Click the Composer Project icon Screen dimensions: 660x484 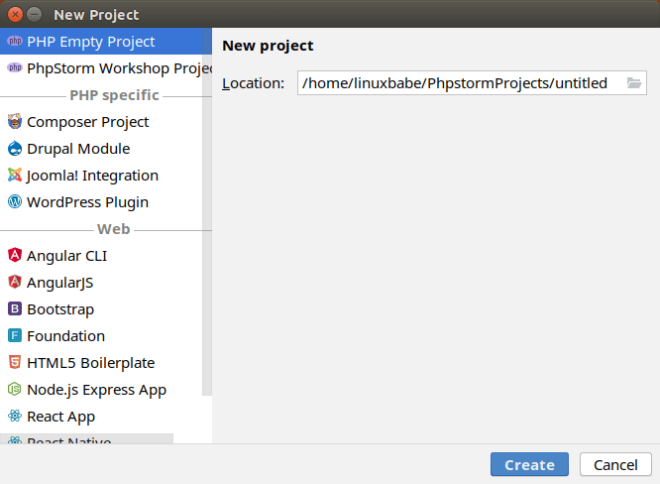(x=15, y=122)
